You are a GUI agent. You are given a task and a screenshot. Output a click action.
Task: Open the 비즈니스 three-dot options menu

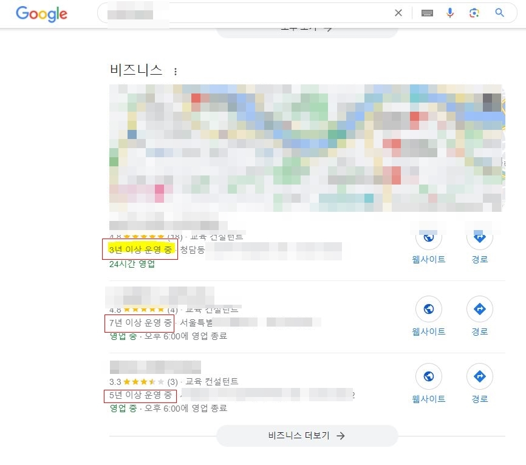[x=176, y=71]
